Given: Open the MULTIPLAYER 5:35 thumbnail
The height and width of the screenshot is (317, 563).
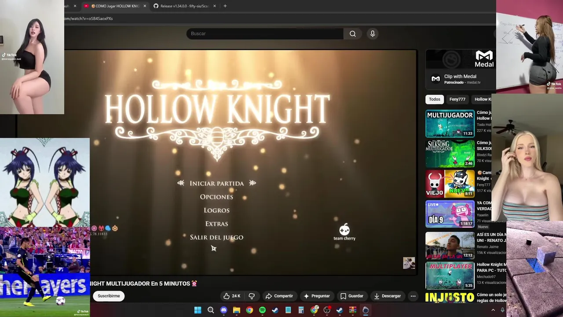Looking at the screenshot, I should pyautogui.click(x=450, y=276).
